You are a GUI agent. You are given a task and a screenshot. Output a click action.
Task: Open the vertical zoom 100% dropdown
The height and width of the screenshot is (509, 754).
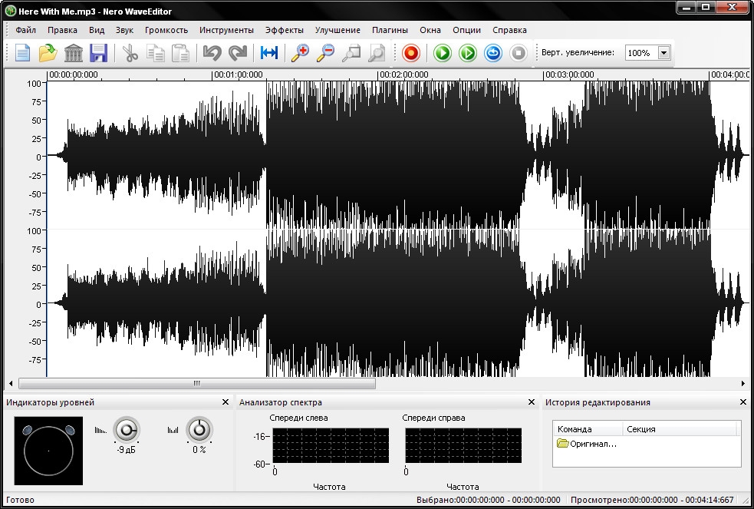pos(663,53)
